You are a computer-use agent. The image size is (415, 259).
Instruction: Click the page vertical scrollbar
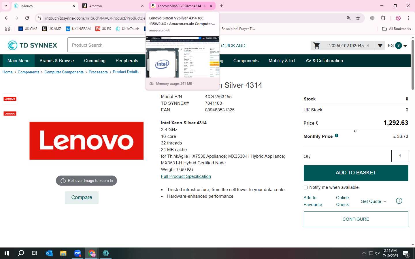[413, 65]
